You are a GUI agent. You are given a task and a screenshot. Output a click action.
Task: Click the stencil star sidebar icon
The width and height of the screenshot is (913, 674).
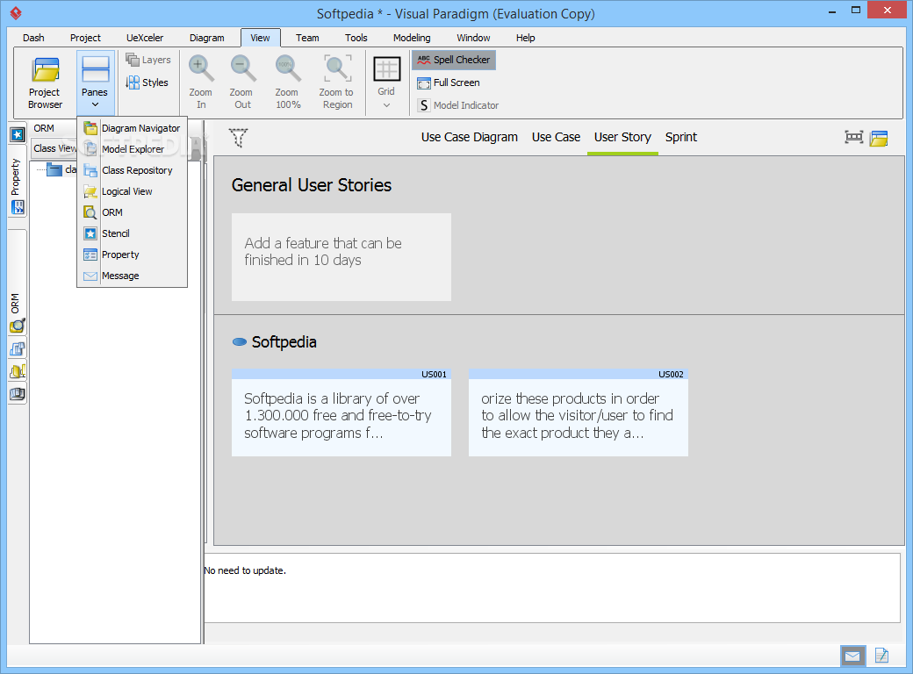tap(18, 135)
